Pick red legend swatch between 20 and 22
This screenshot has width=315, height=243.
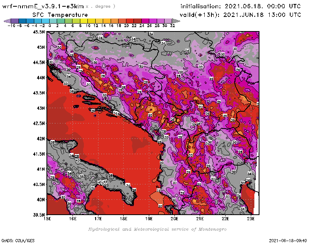point(130,21)
